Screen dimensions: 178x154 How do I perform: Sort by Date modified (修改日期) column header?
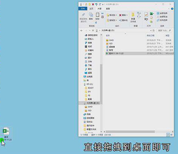click(x=151, y=36)
